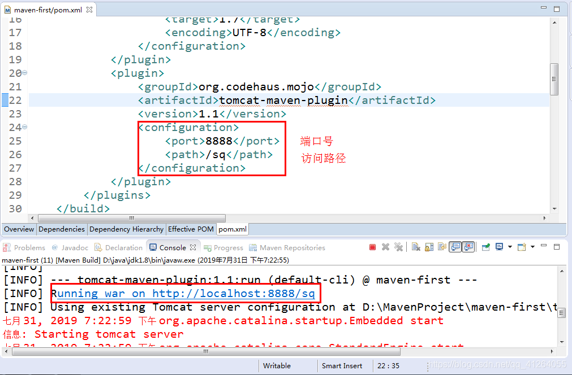Screen dimensions: 572x375
Task: Click the 8888 port value on line 25
Action: [219, 141]
